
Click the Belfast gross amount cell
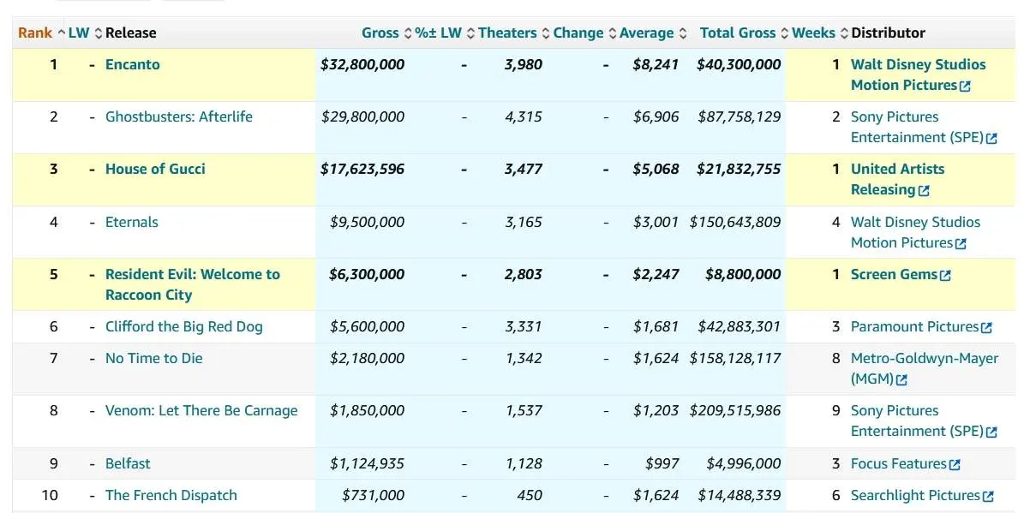367,463
